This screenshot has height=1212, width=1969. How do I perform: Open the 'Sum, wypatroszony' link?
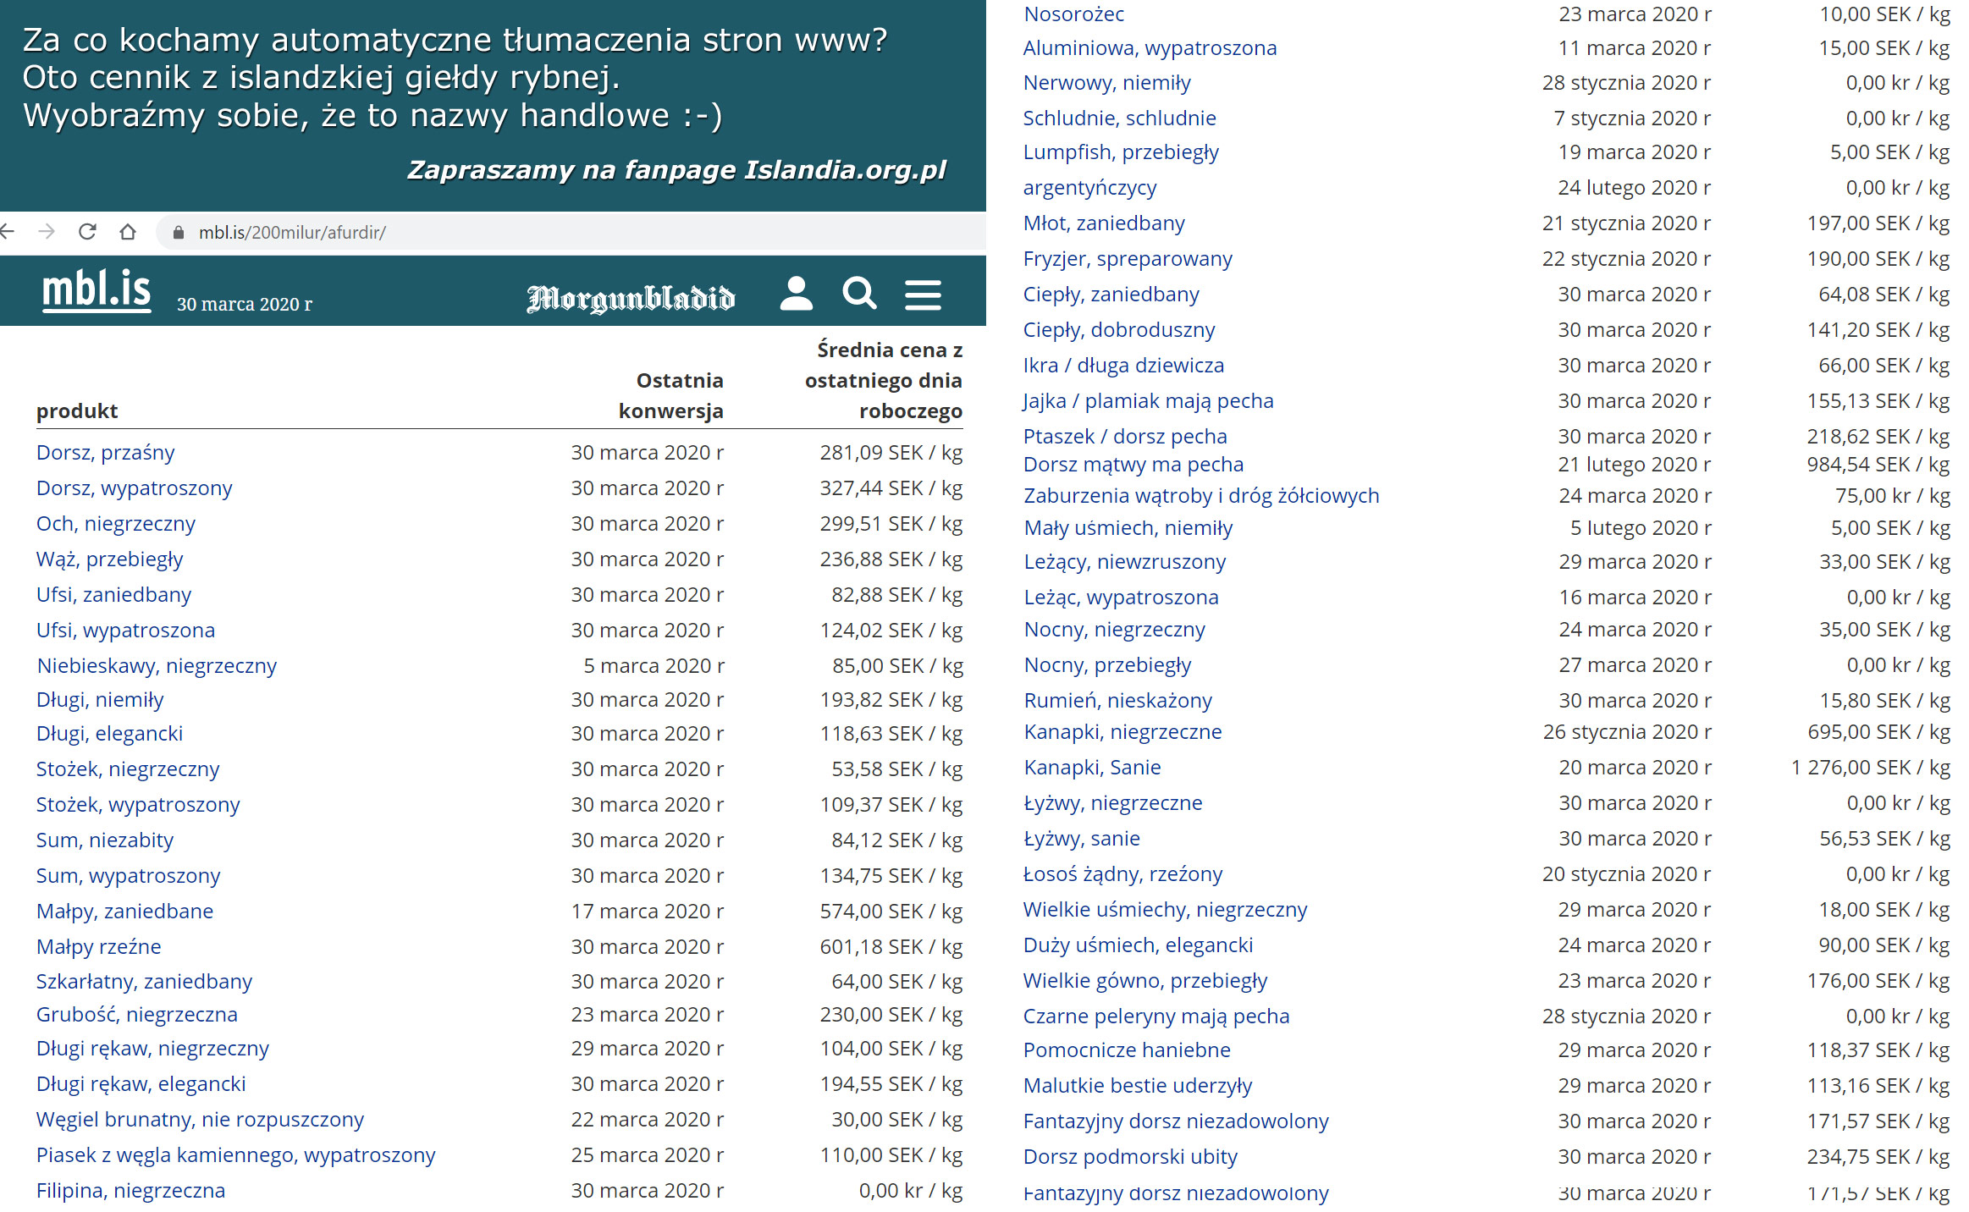[x=128, y=876]
